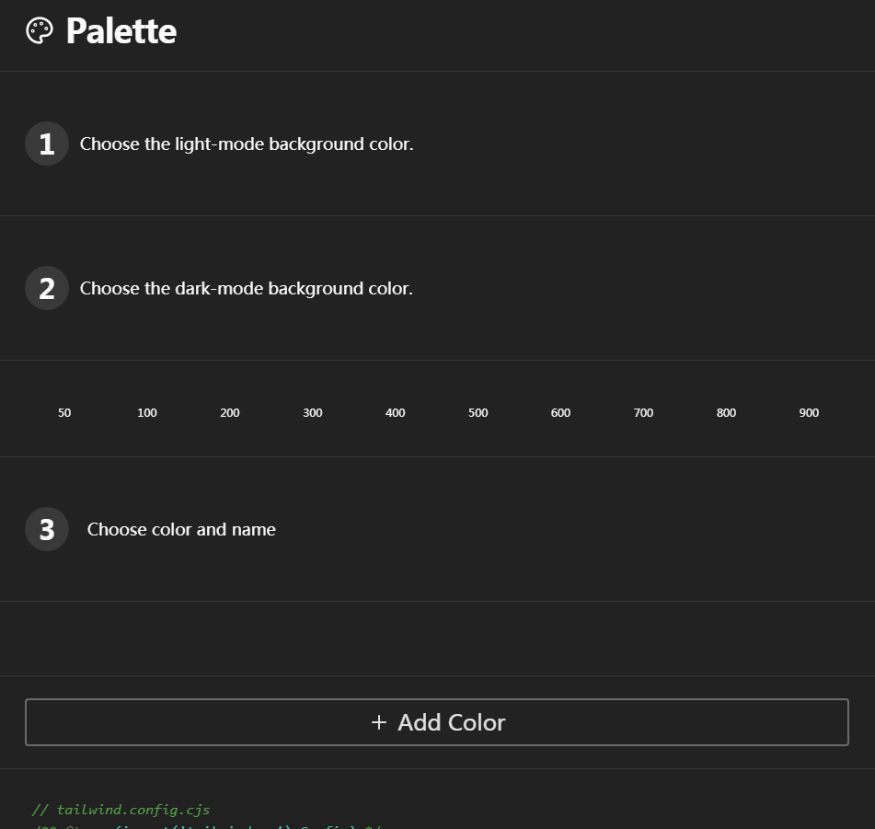Click the light-mode background color prompt text
This screenshot has width=875, height=829.
pyautogui.click(x=247, y=144)
